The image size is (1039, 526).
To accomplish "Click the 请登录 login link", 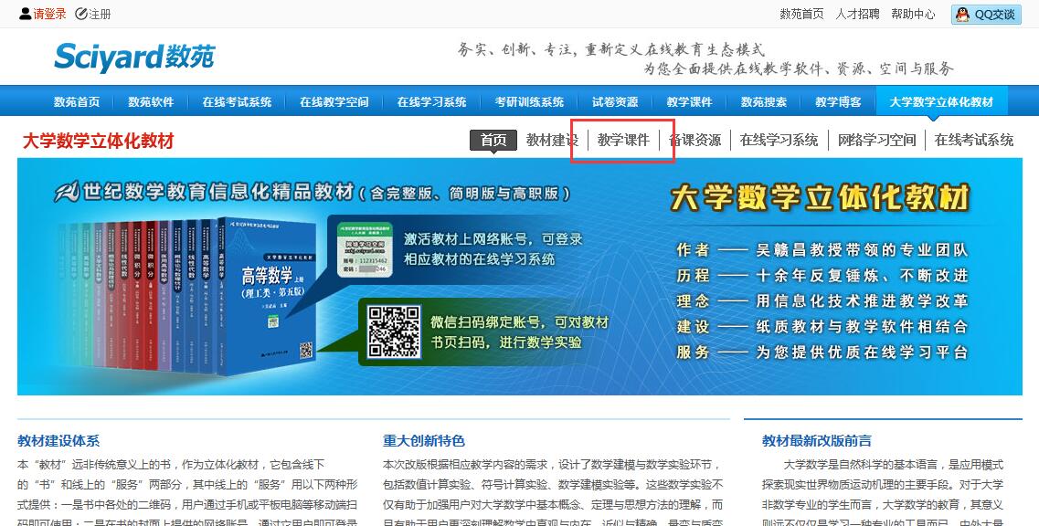I will (x=49, y=14).
